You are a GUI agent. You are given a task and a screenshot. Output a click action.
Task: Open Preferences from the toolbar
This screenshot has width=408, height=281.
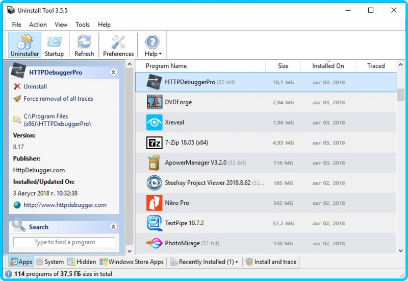coord(118,45)
